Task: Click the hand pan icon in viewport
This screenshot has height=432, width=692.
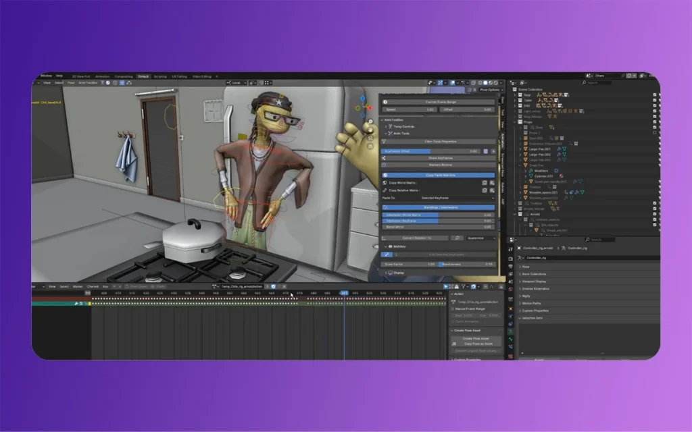Action: pyautogui.click(x=370, y=129)
